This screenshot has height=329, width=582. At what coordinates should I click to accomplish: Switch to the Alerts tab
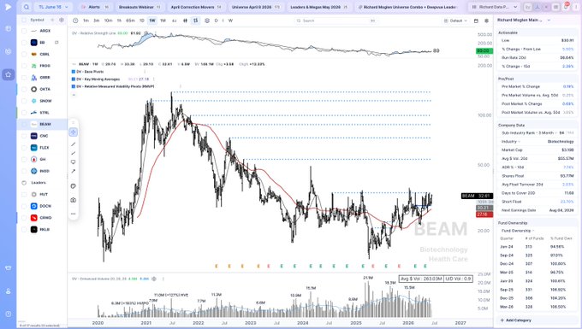95,7
